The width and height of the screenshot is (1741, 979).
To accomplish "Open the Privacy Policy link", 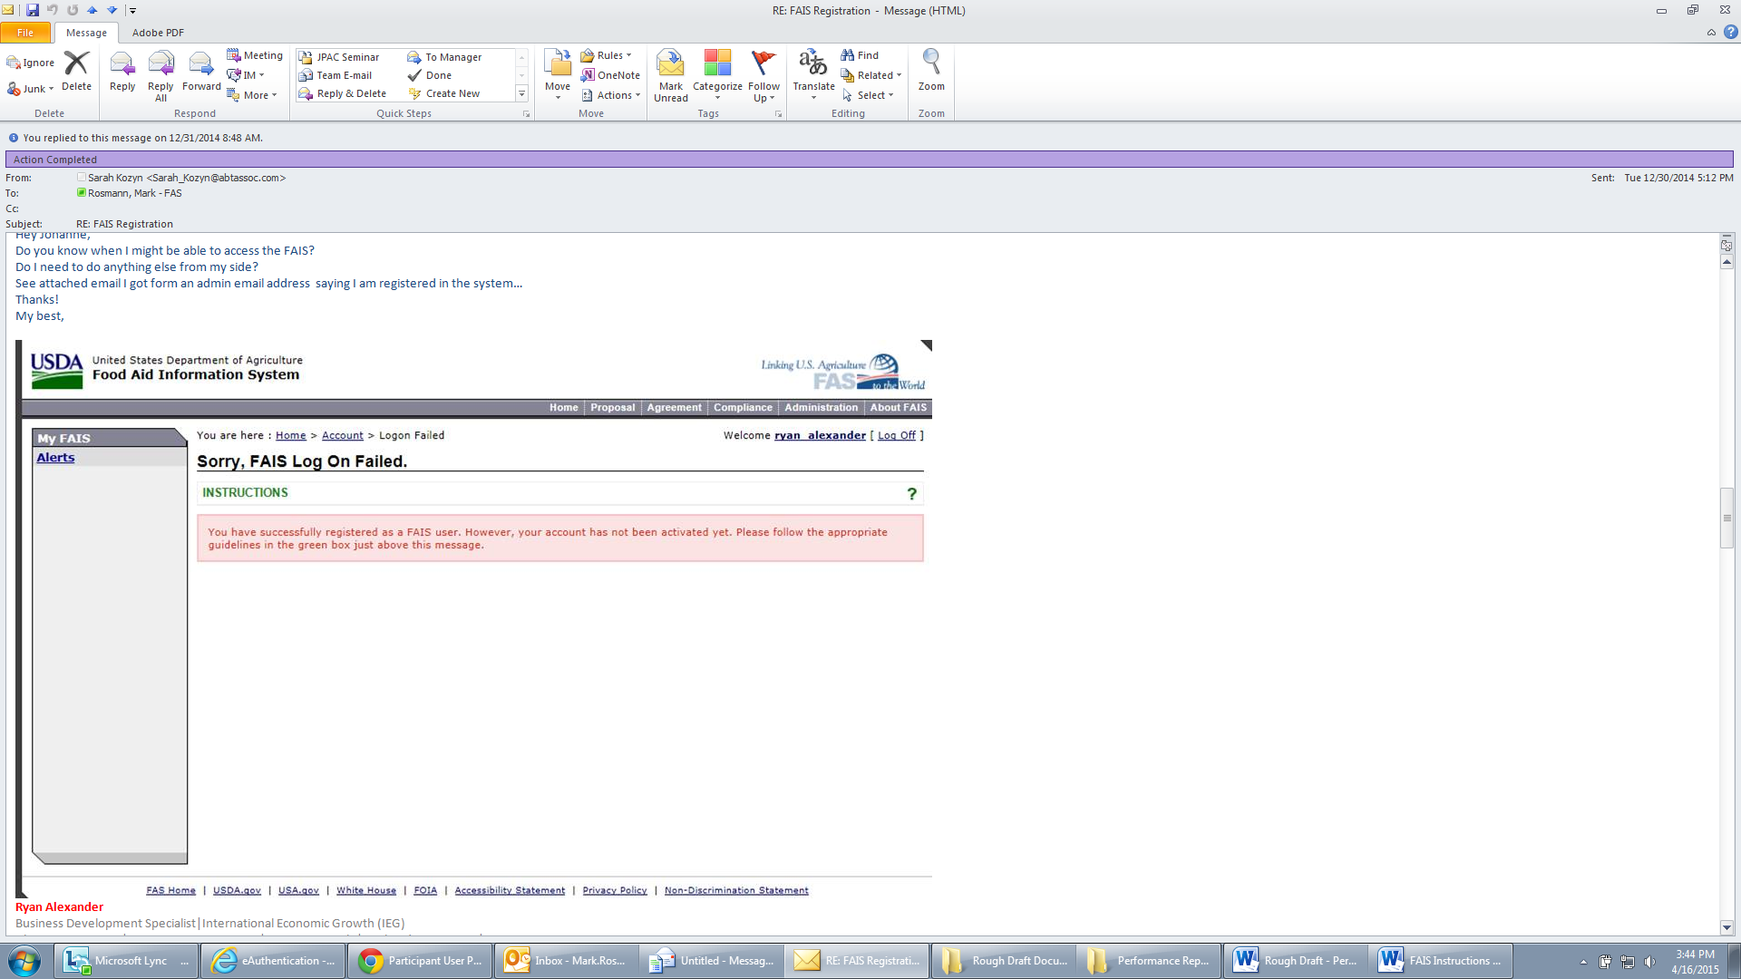I will [614, 890].
